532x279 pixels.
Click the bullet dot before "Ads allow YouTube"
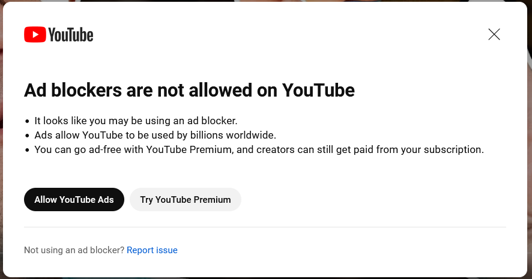click(28, 136)
